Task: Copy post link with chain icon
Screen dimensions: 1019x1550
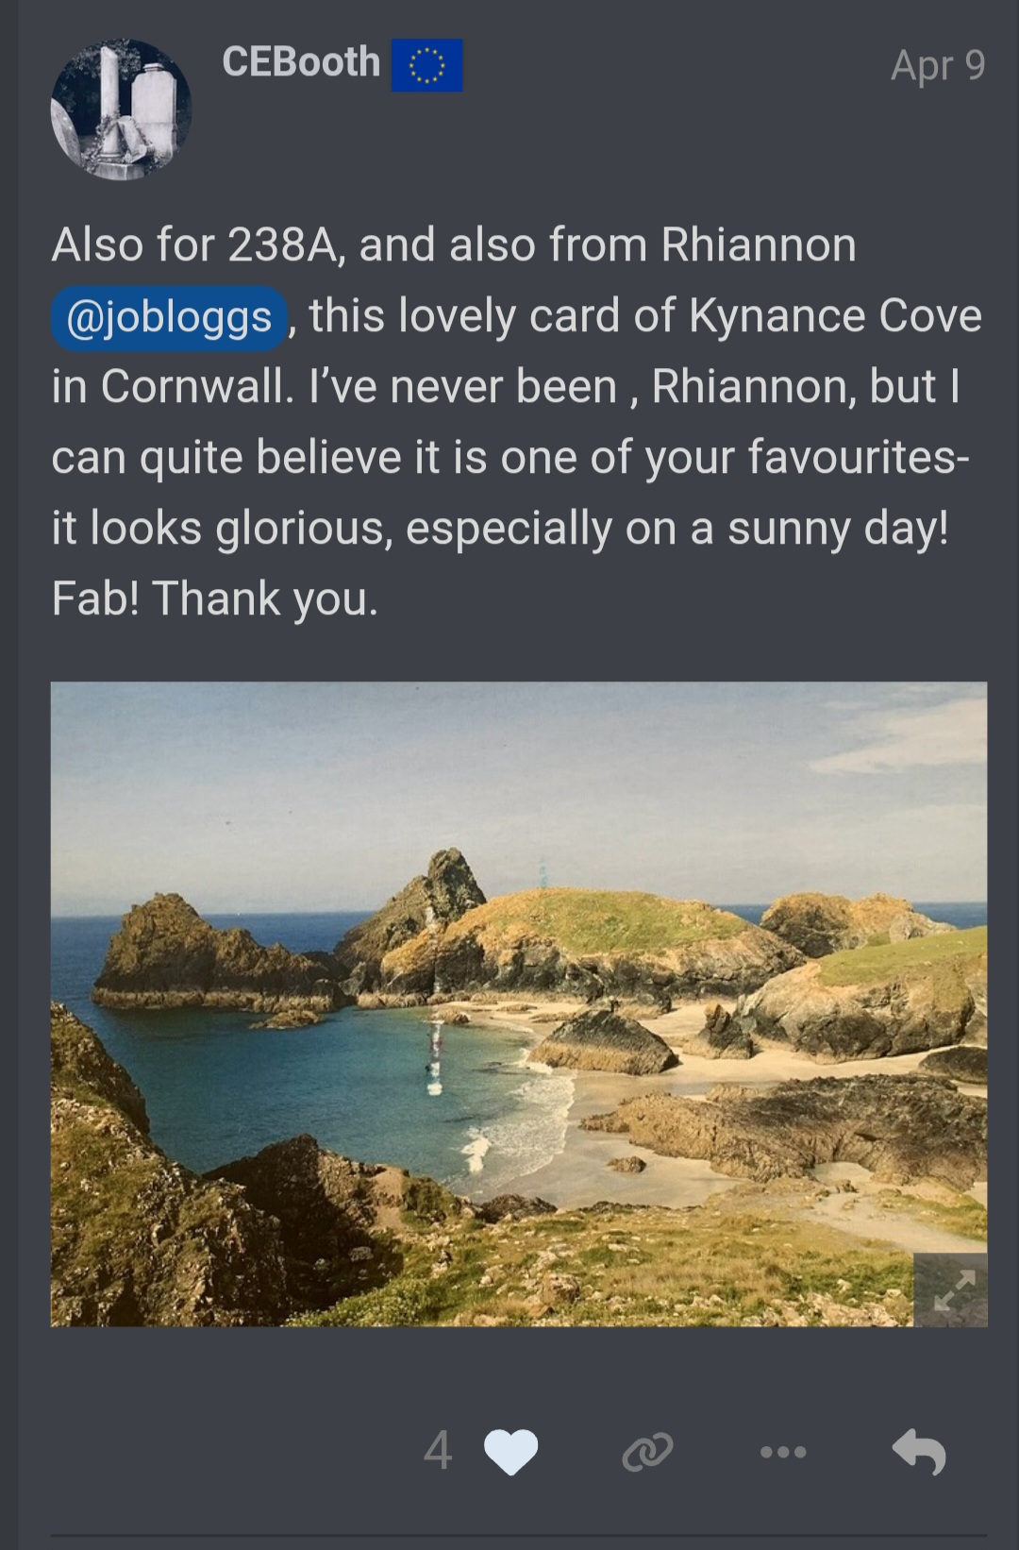Action: coord(647,1452)
